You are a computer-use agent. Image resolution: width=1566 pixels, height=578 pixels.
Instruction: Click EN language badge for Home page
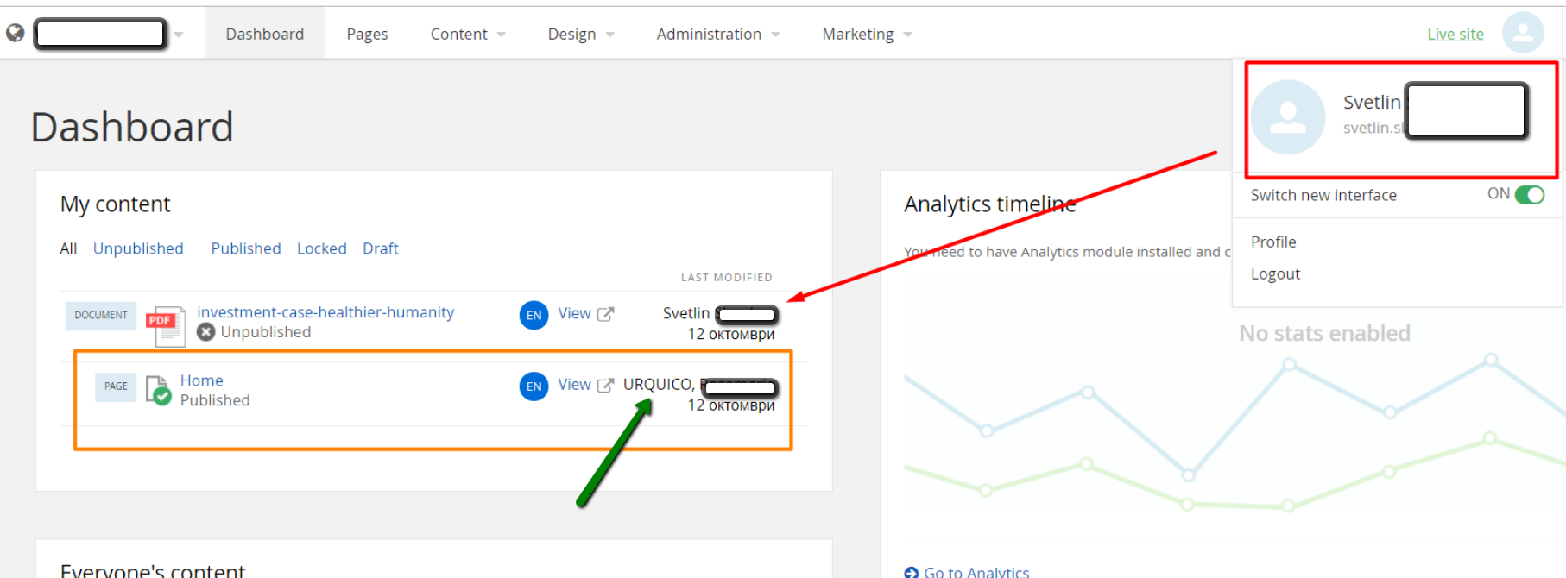pos(534,386)
